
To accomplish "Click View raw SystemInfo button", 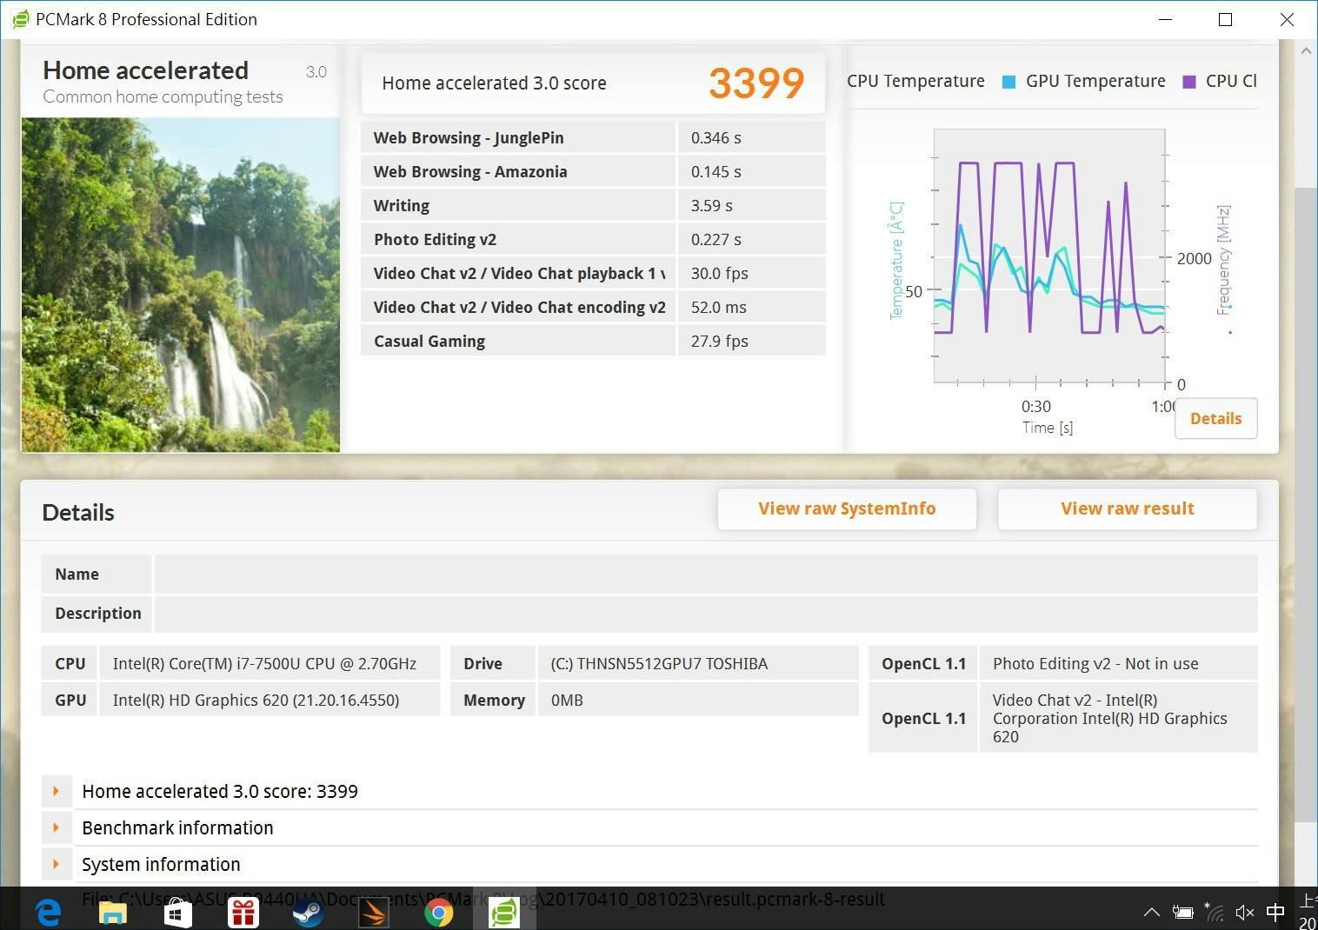I will (846, 508).
